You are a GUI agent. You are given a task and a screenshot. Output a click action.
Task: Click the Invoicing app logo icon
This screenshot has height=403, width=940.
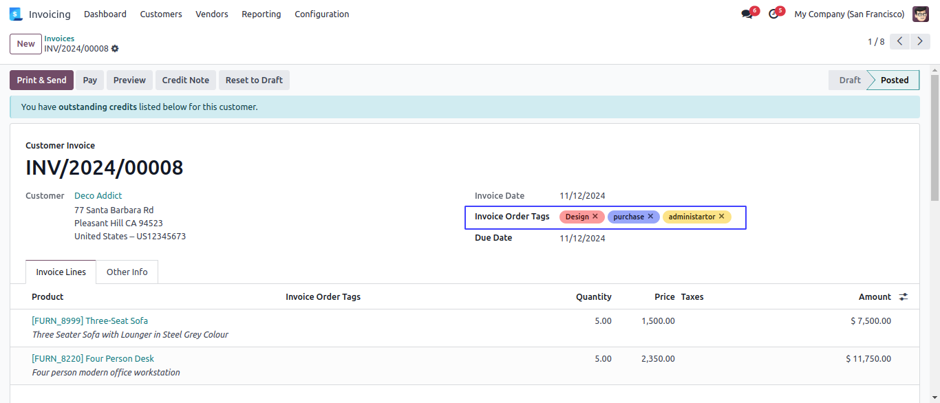tap(16, 14)
